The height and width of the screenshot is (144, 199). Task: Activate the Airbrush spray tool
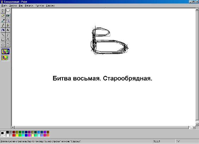coord(3,30)
